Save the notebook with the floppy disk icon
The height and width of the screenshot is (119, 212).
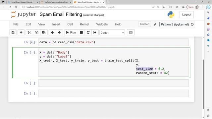click(x=13, y=32)
